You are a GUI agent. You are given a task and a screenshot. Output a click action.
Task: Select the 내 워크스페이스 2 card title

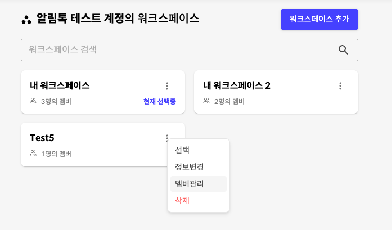(237, 85)
